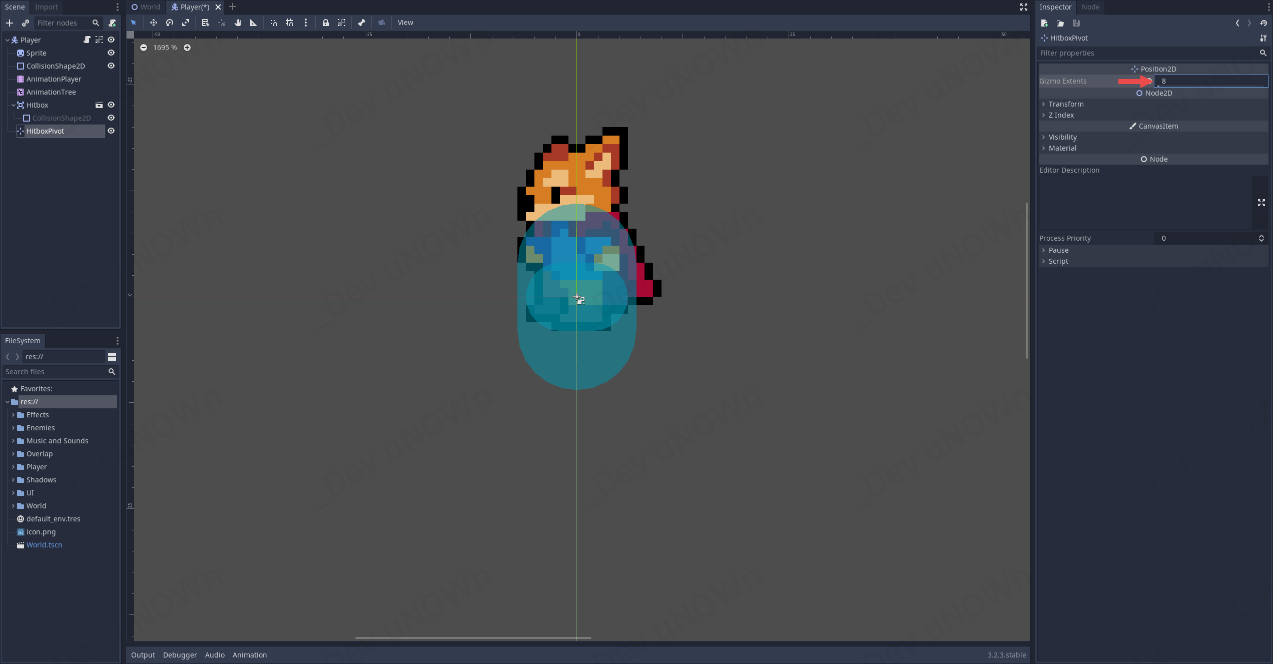The image size is (1273, 664).
Task: Toggle visibility of the Hitbox node
Action: pyautogui.click(x=111, y=105)
